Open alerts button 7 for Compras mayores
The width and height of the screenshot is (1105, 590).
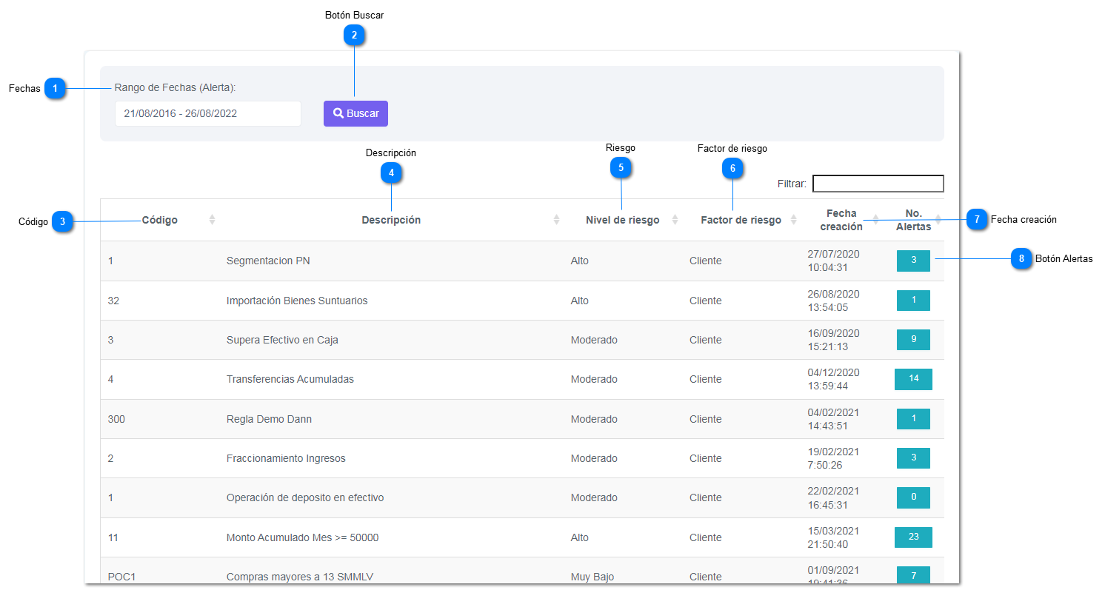point(913,576)
